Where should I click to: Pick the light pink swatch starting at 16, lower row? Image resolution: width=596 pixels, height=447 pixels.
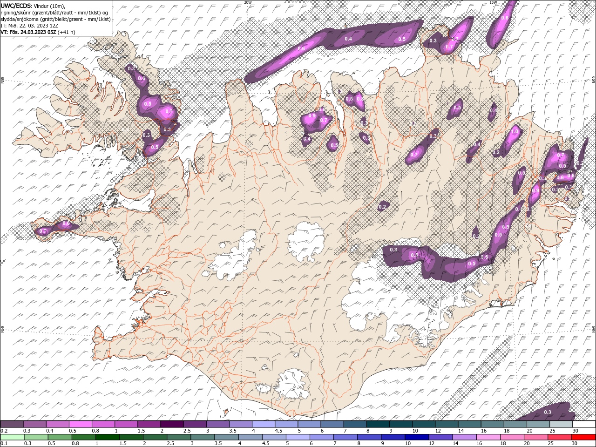[488, 437]
